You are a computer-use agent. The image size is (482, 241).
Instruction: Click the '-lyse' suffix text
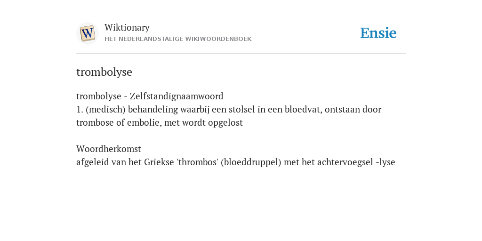coord(386,162)
